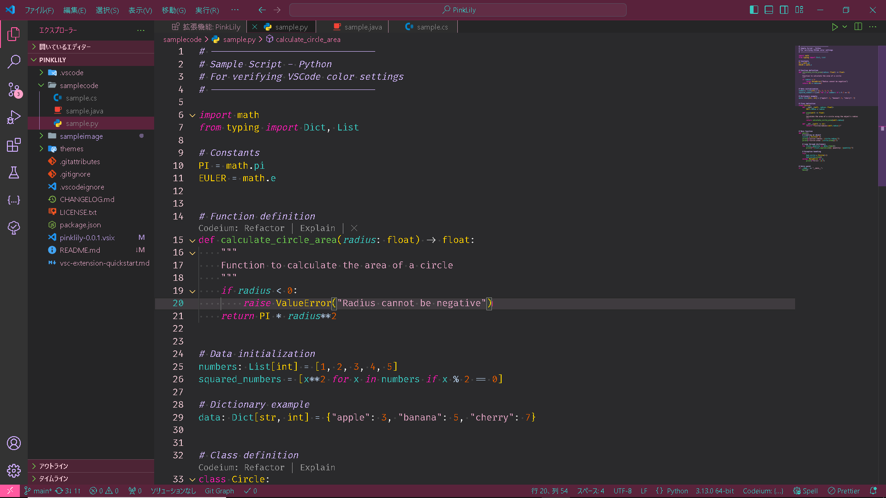Open the Manage gear menu
Viewport: 886px width, 498px height.
[14, 470]
